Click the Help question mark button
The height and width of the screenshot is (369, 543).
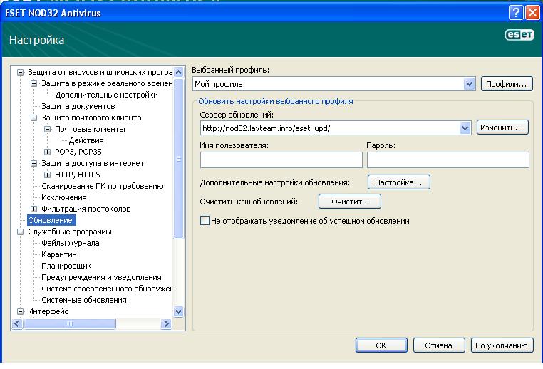517,12
